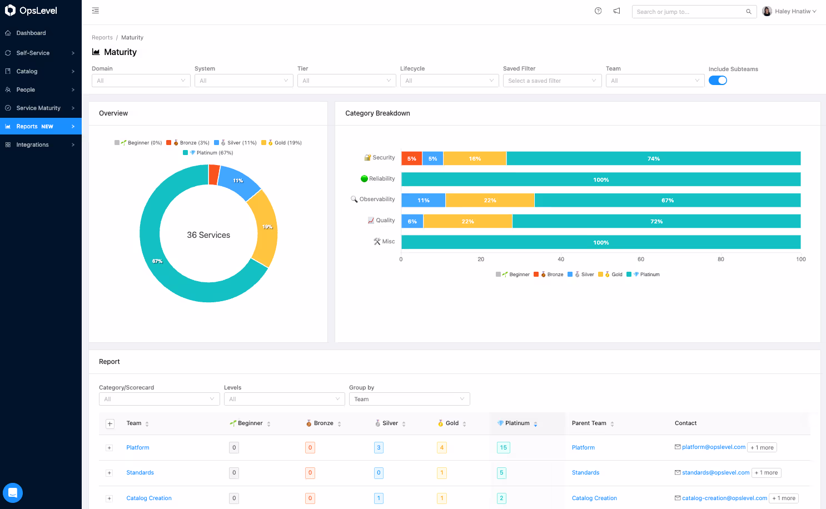Screen dimensions: 826x509
Task: Sort by Gold column arrows
Action: (464, 424)
